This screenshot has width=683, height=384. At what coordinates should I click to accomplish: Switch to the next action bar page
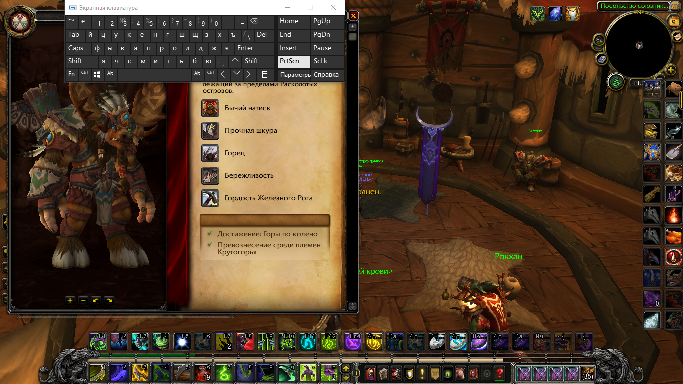345,369
